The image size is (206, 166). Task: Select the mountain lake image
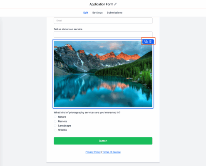103,74
